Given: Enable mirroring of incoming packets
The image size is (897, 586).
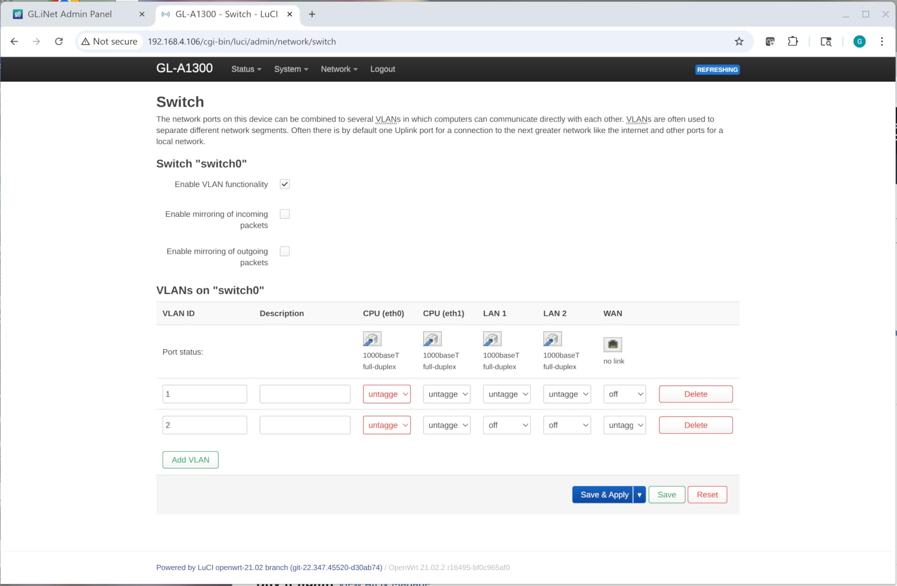Looking at the screenshot, I should [x=285, y=214].
